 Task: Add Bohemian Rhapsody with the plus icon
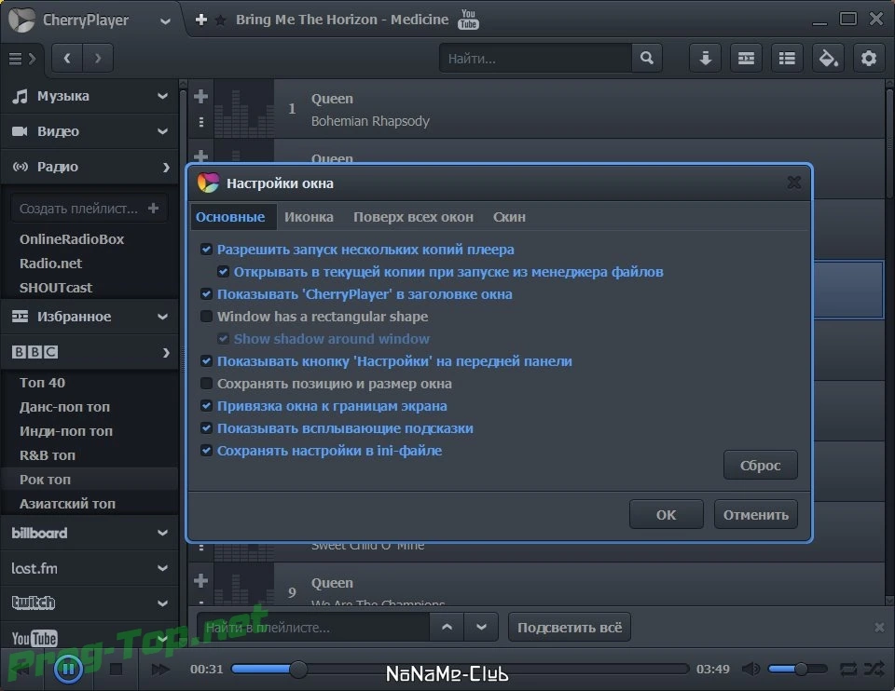pos(201,96)
